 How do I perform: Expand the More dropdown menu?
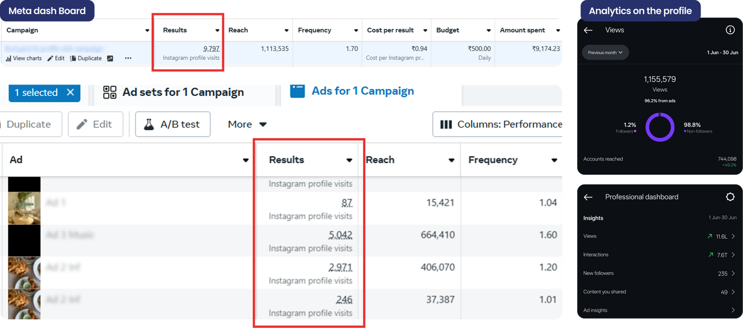tap(247, 124)
